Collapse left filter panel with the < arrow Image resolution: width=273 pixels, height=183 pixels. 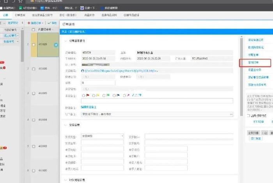coord(23,23)
